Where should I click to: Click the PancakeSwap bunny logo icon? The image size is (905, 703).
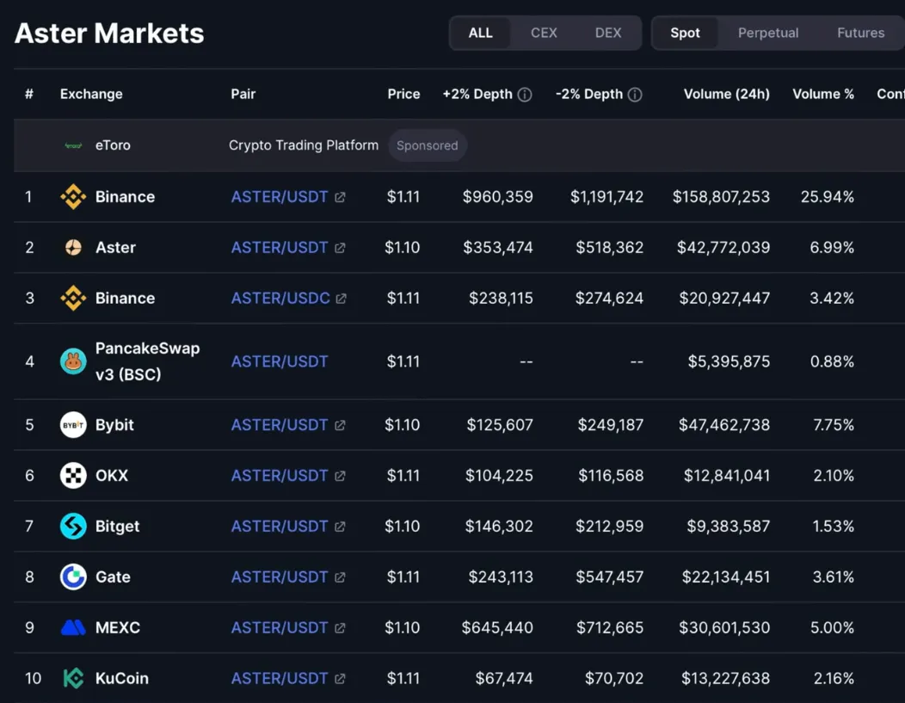pyautogui.click(x=73, y=361)
